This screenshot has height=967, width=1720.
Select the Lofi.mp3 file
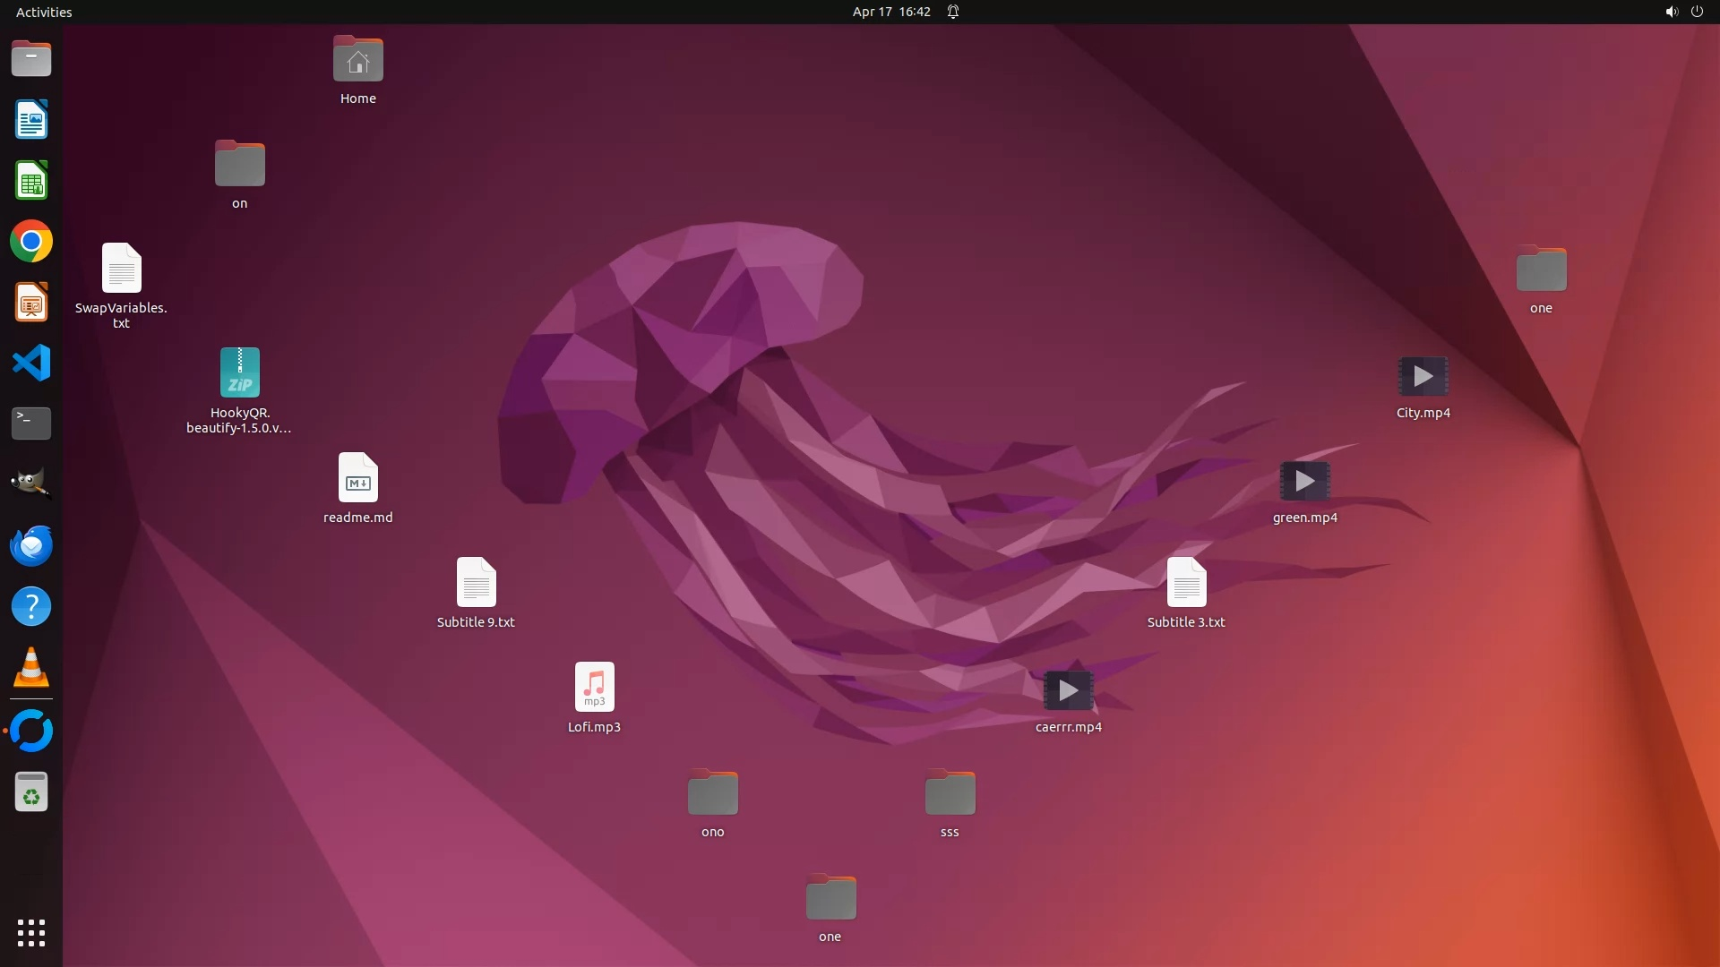594,688
